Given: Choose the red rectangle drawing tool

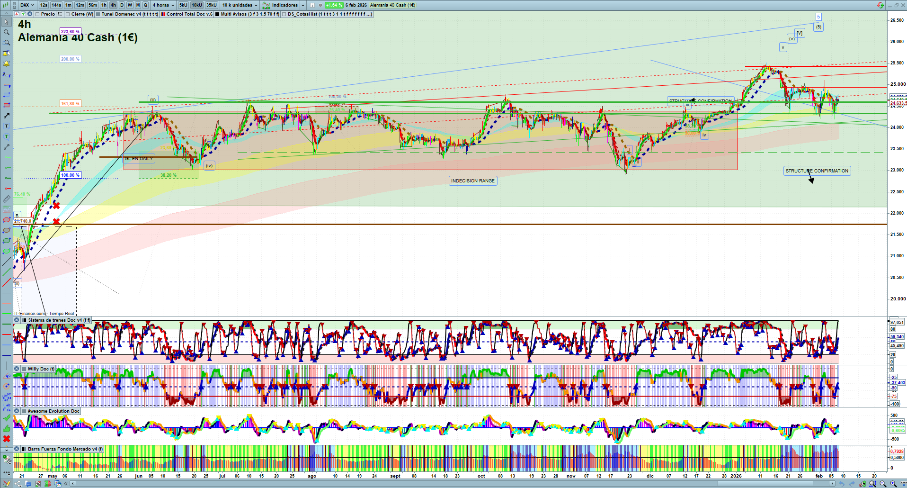Looking at the screenshot, I should pos(7,105).
